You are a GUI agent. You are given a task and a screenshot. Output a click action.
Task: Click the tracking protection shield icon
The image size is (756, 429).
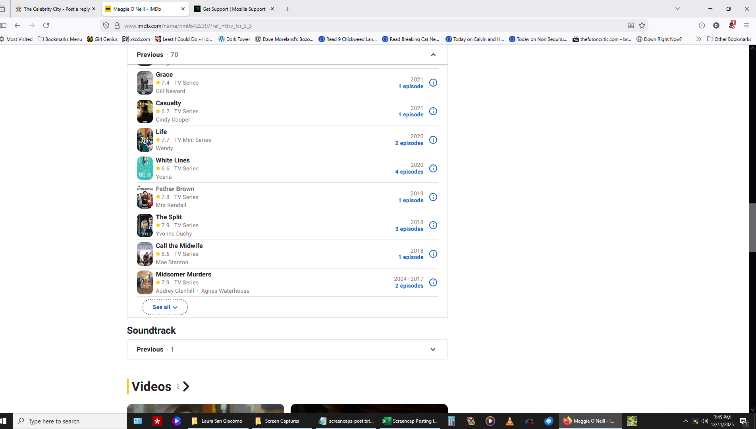[x=106, y=25]
